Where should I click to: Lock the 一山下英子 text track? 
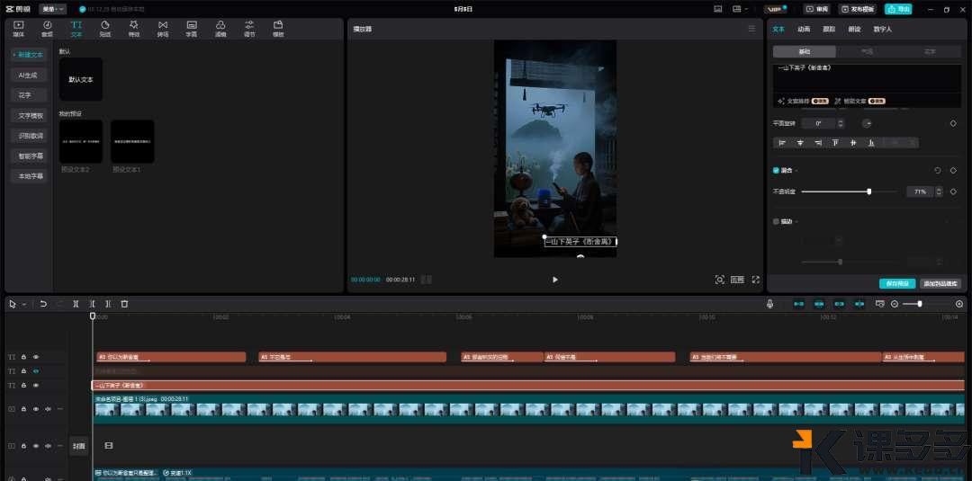[x=23, y=385]
